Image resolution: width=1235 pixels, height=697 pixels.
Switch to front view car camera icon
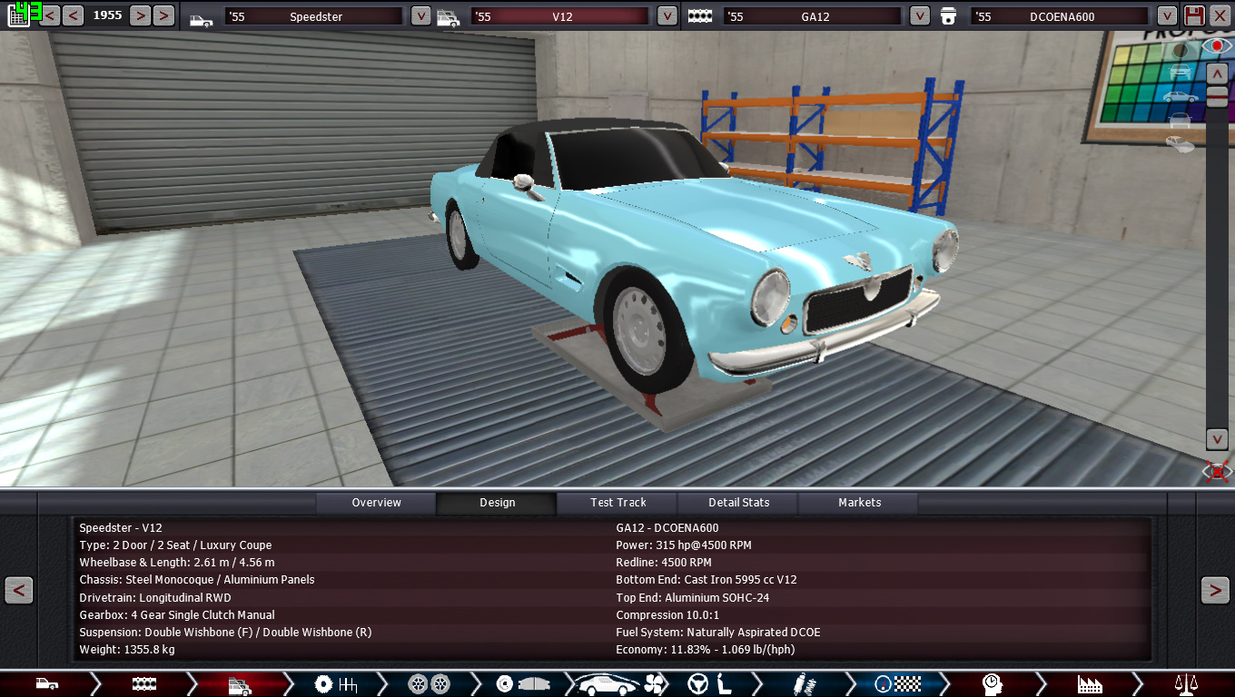coord(1180,71)
